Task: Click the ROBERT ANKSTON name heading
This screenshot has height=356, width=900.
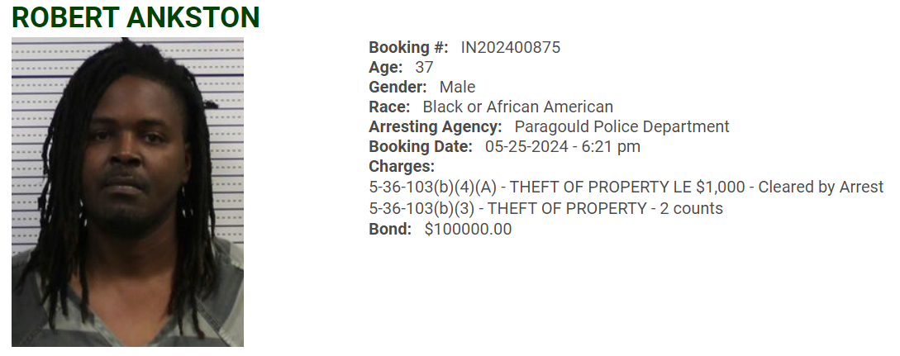Action: 136,17
